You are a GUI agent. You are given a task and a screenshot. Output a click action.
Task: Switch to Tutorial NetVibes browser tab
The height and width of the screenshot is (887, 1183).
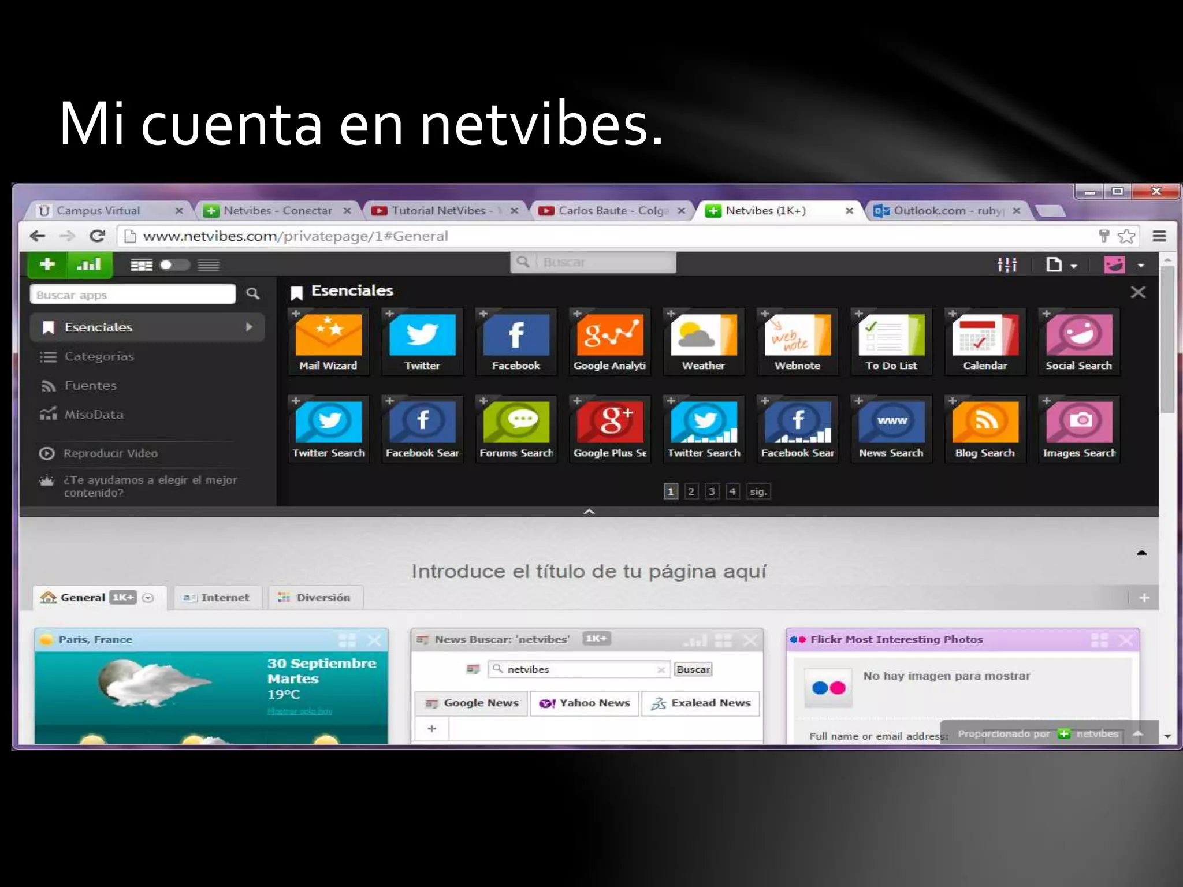(x=444, y=211)
